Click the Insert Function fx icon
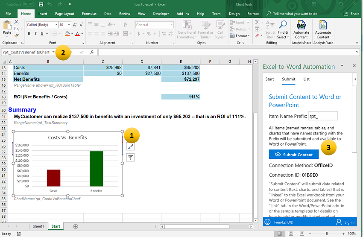 (92, 52)
